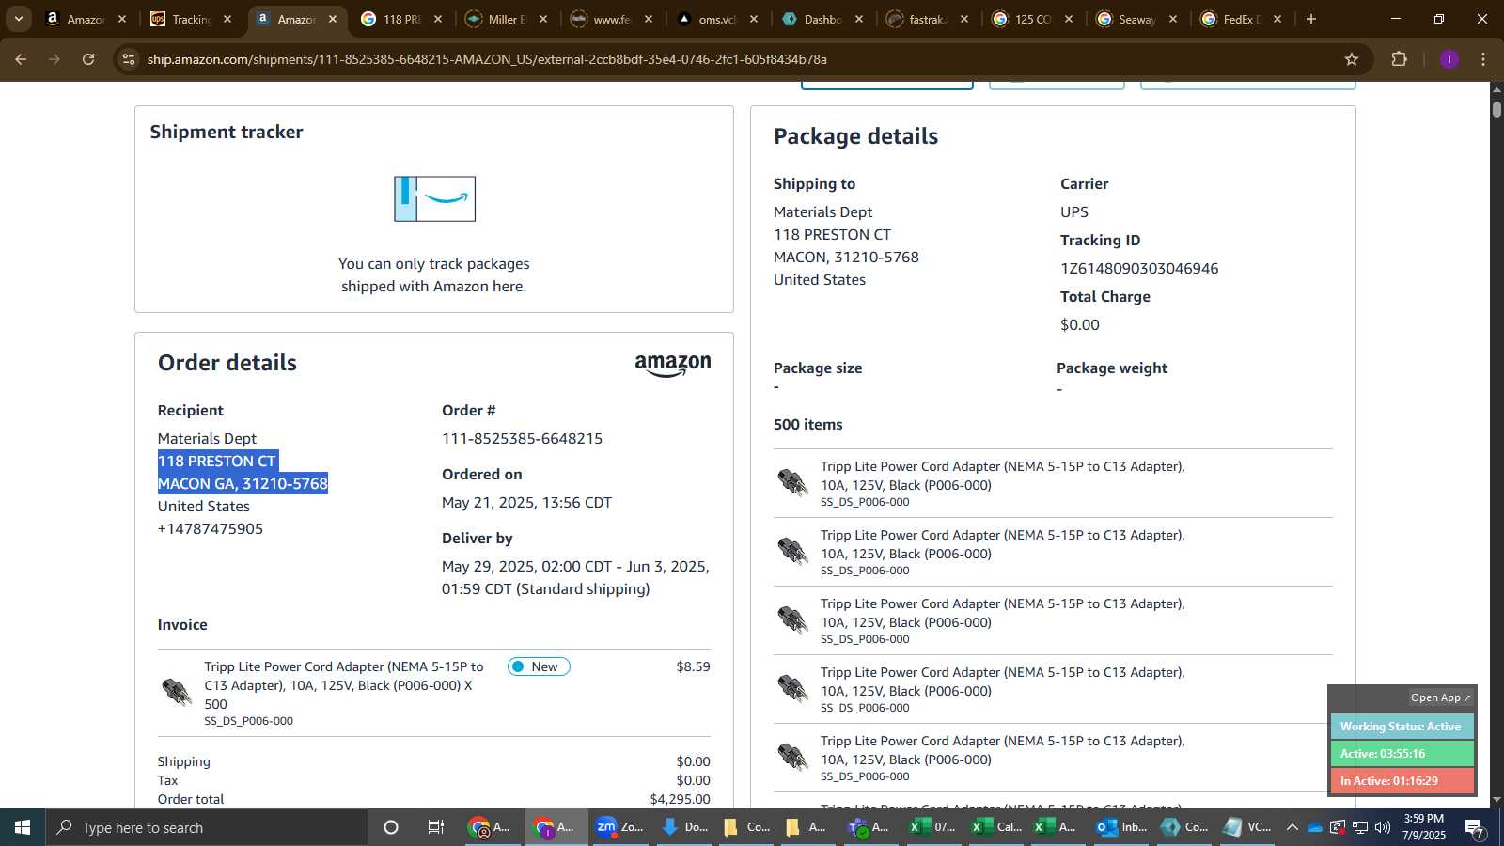Image resolution: width=1504 pixels, height=846 pixels.
Task: Open the Extensions puzzle icon
Action: 1399,59
